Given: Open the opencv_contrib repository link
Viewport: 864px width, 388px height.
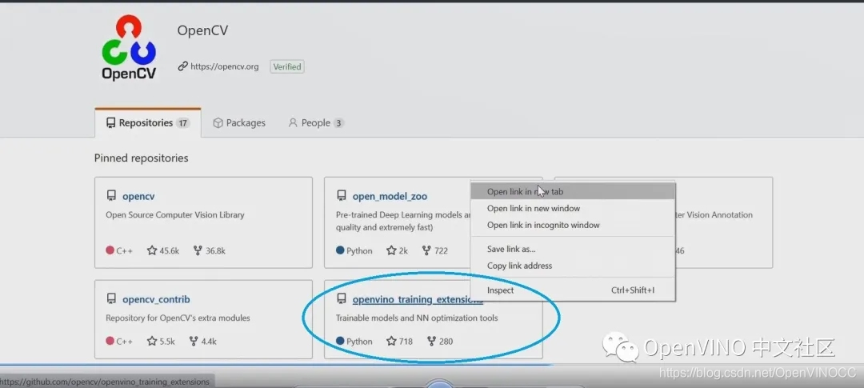Looking at the screenshot, I should click(156, 299).
